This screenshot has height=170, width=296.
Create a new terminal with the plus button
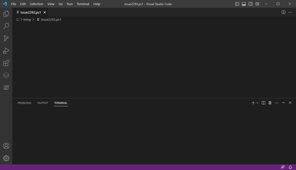pos(253,103)
